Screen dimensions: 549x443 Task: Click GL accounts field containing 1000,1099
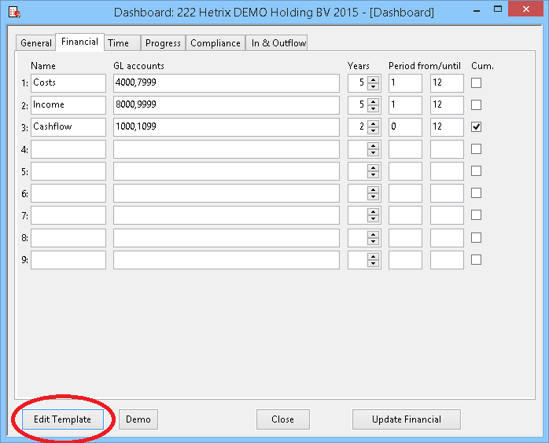(x=227, y=127)
